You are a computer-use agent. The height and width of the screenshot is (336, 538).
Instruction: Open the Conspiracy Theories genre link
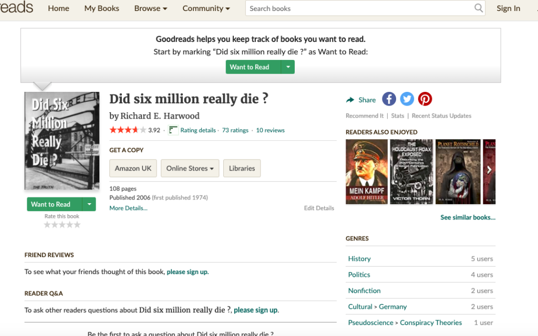(431, 323)
